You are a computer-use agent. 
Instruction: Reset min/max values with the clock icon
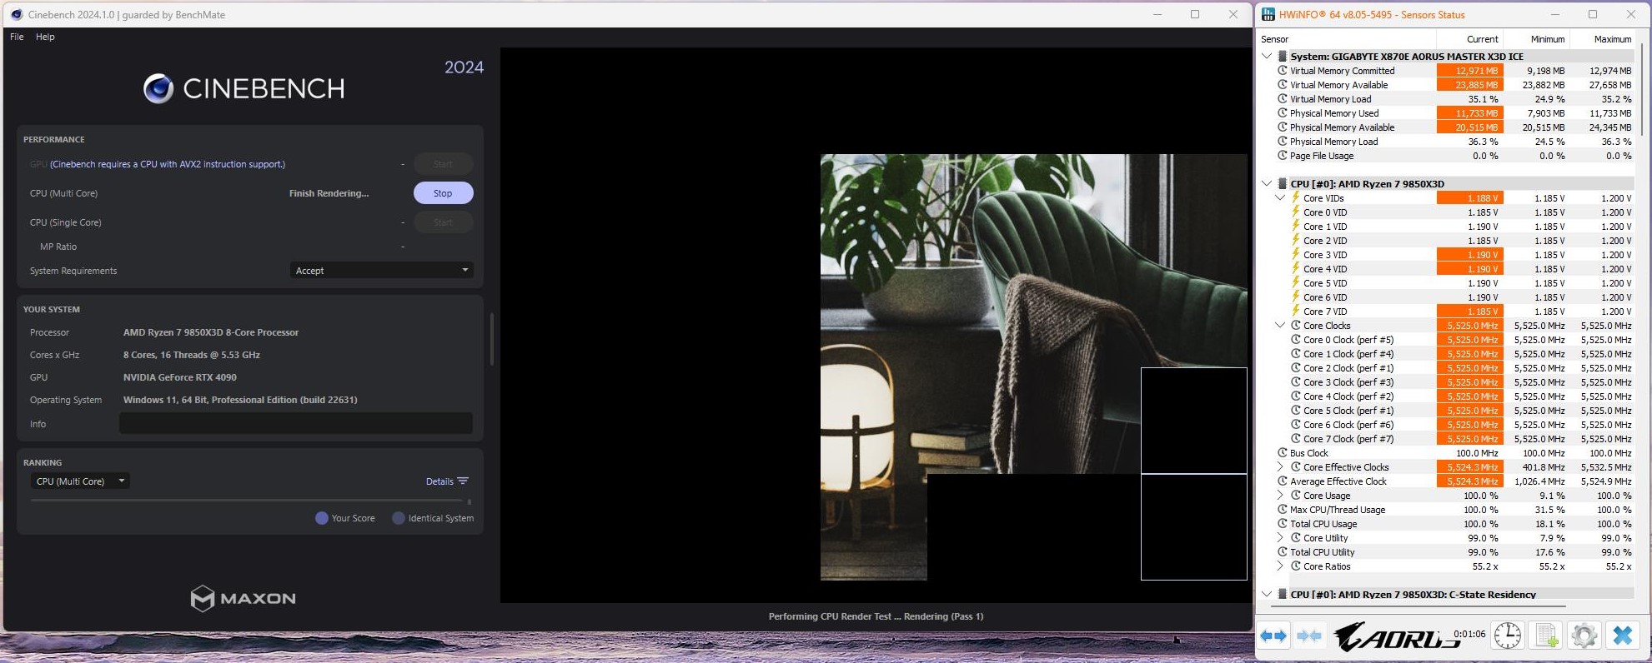[x=1507, y=636]
